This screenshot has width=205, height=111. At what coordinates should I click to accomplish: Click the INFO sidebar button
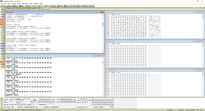click(x=2, y=54)
